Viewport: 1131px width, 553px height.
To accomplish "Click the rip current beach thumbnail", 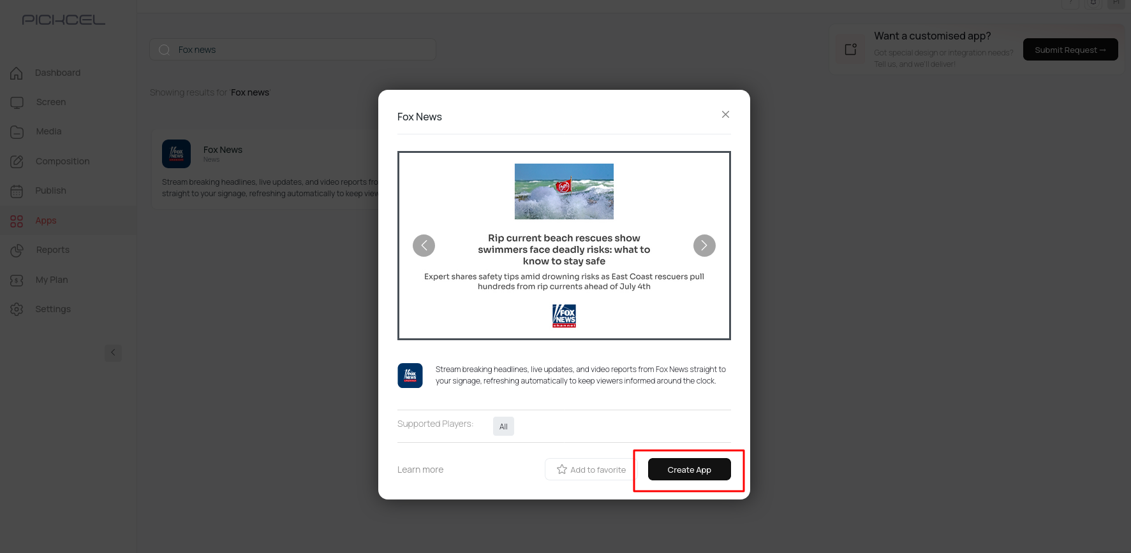I will point(564,192).
